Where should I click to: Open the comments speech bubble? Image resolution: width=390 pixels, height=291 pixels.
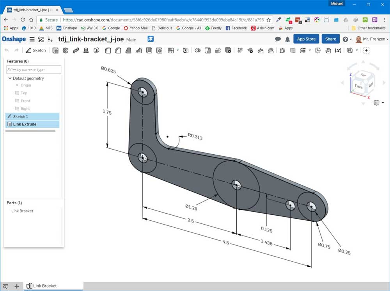pos(278,39)
